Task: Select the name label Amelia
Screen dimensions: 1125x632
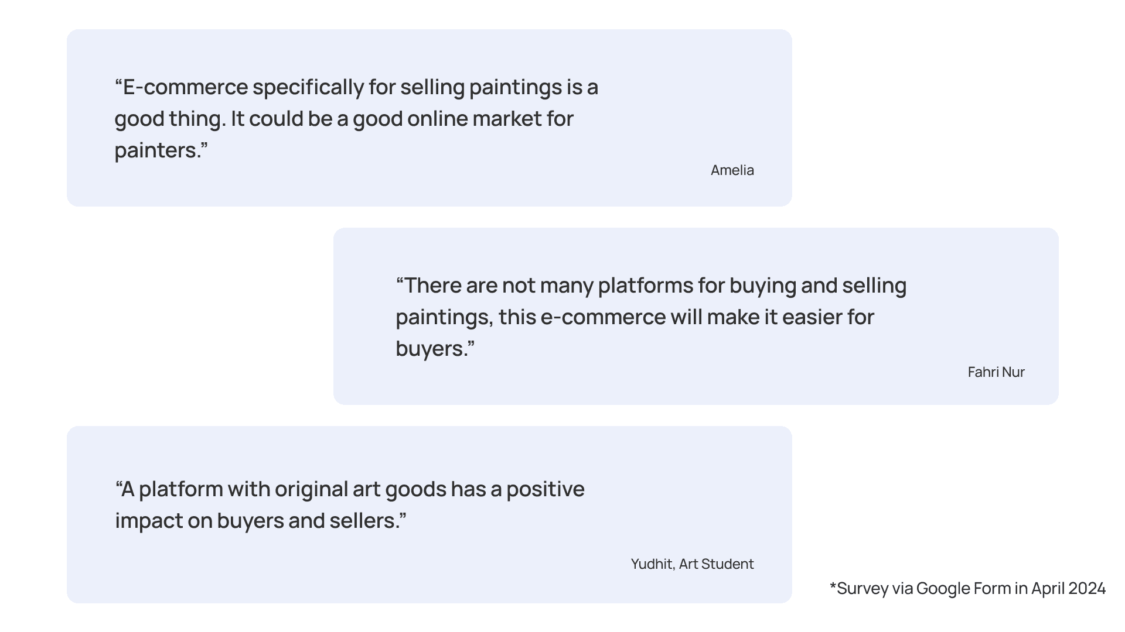Action: (x=732, y=170)
